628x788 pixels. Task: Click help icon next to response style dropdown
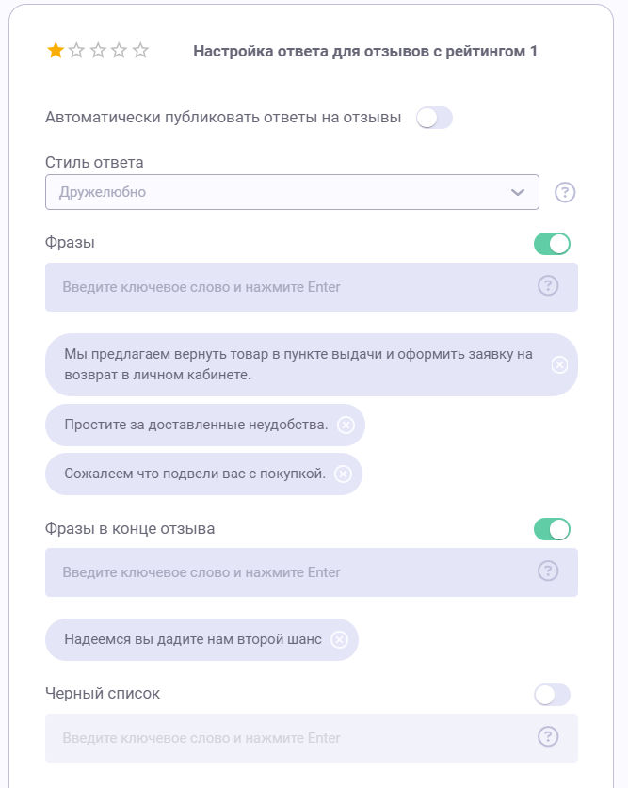[x=565, y=192]
